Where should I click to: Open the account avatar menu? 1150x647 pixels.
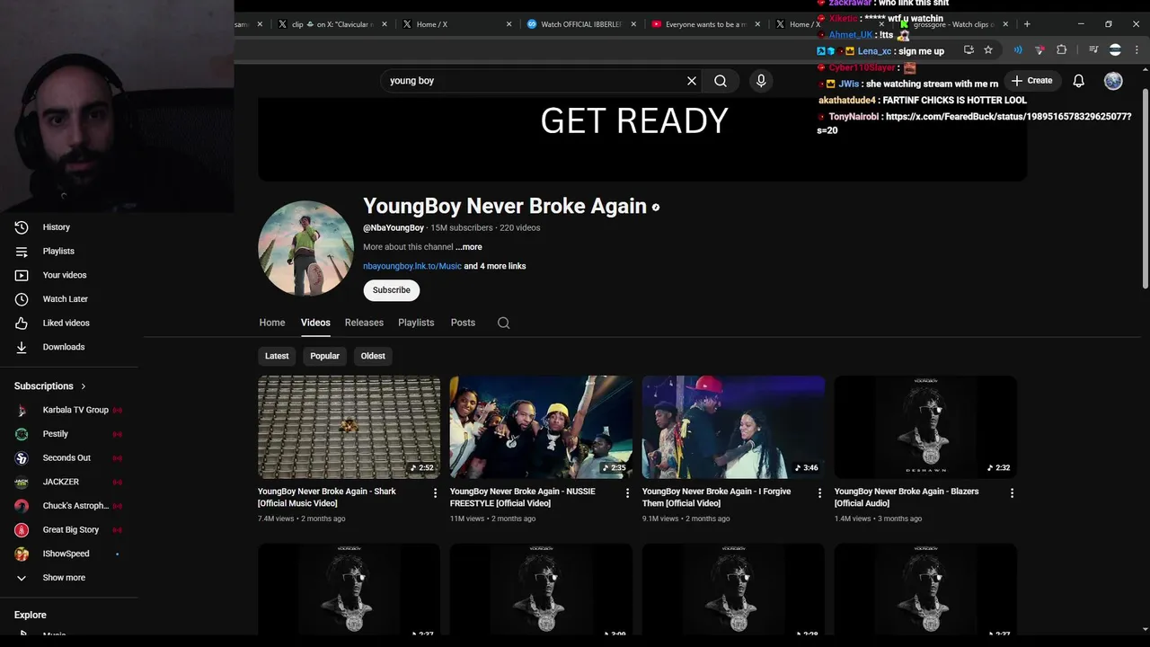click(1113, 81)
